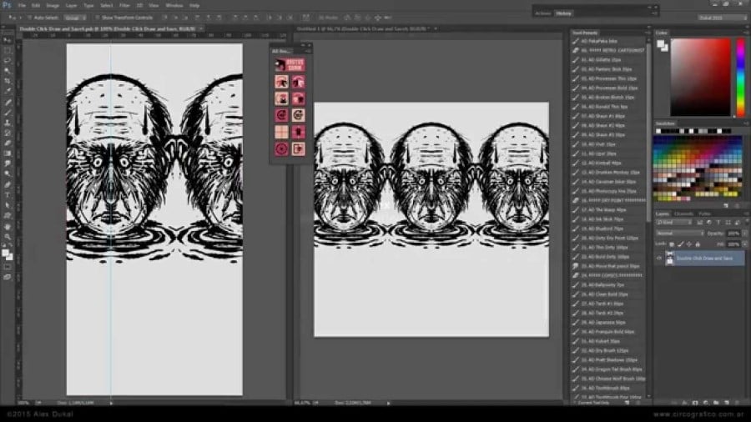Select the Horizontal Type tool
Image resolution: width=751 pixels, height=422 pixels.
click(8, 194)
